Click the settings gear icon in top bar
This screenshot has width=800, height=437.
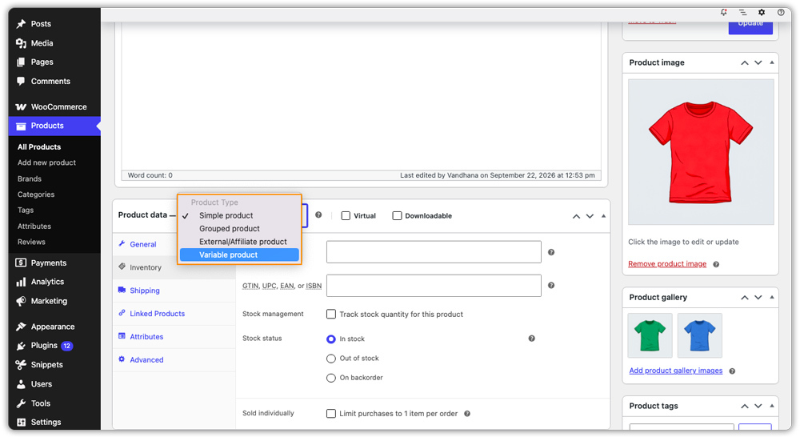pos(762,12)
